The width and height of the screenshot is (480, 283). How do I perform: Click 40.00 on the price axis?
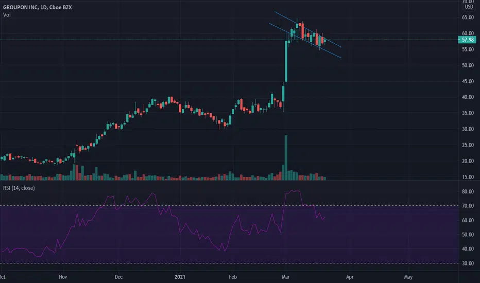468,97
